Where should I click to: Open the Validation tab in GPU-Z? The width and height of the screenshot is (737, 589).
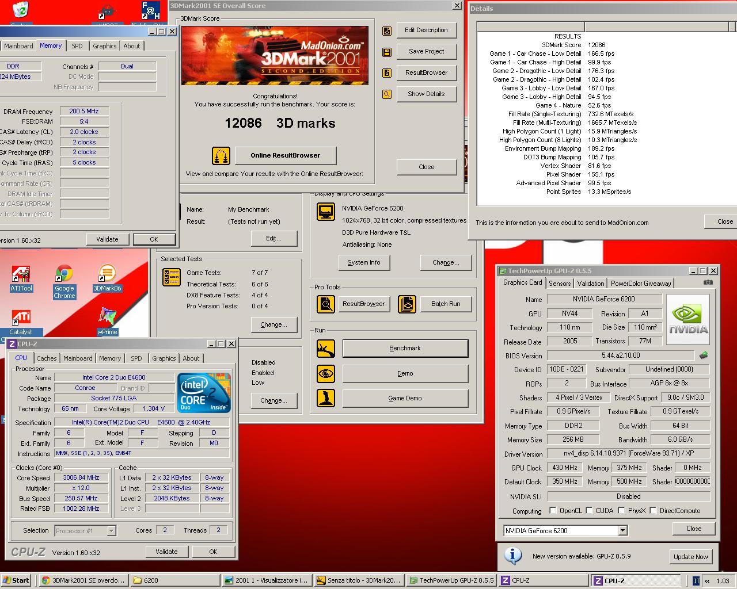[591, 284]
